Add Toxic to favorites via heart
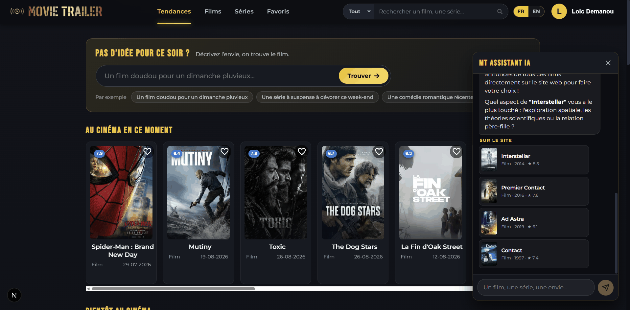Screen dimensions: 630x310 (302, 151)
